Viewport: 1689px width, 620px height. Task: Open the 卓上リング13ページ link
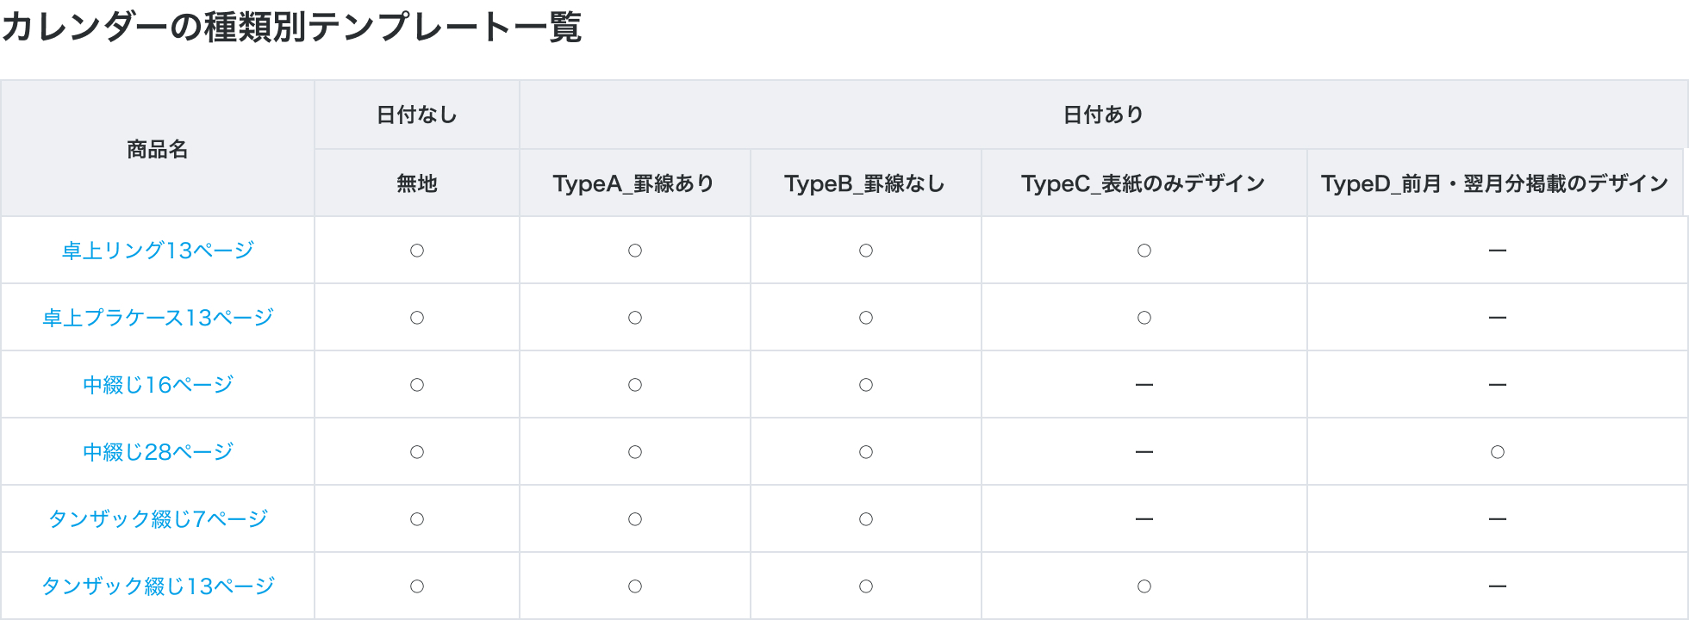[x=158, y=251]
